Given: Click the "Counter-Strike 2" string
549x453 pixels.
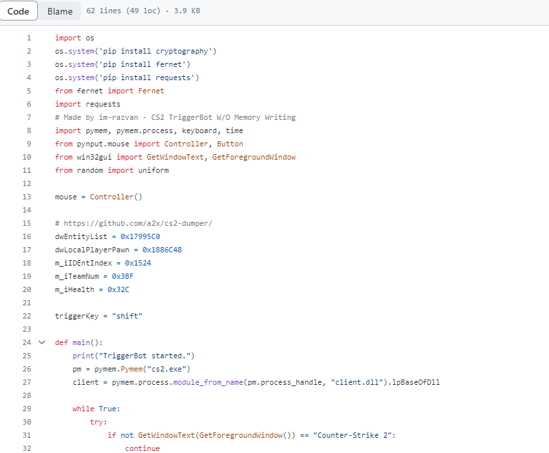Looking at the screenshot, I should point(353,435).
